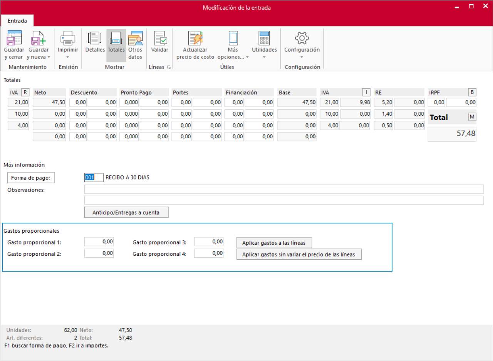
Task: Maximize the Modificación de la entrada window
Action: (x=471, y=7)
